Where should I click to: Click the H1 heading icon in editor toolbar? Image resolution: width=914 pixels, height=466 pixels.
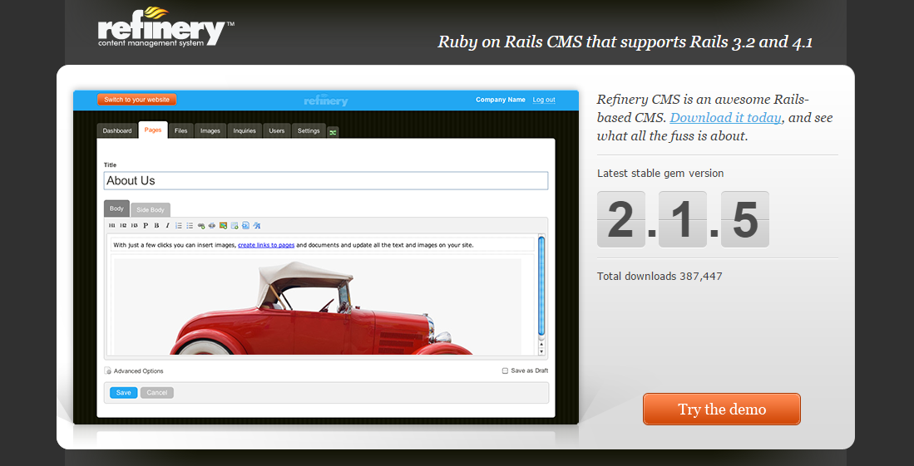tap(112, 225)
